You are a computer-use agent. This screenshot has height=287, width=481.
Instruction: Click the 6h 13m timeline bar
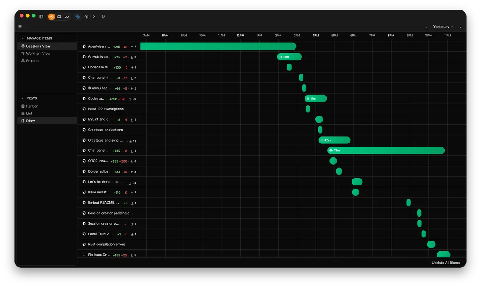click(386, 151)
